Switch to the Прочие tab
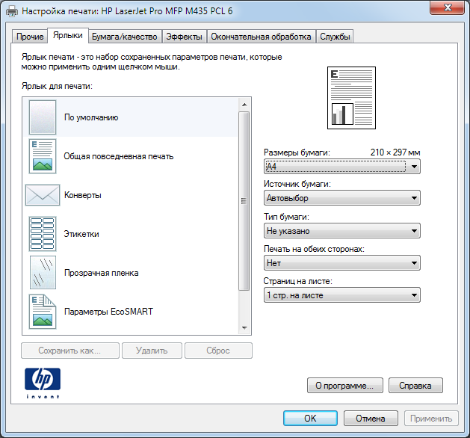The width and height of the screenshot is (470, 438). [30, 37]
